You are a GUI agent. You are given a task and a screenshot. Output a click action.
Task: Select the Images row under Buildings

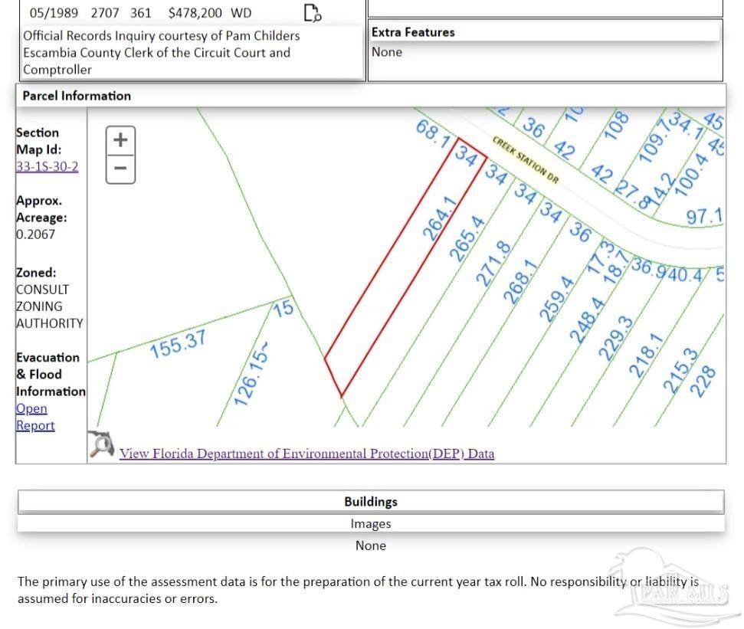pyautogui.click(x=370, y=524)
